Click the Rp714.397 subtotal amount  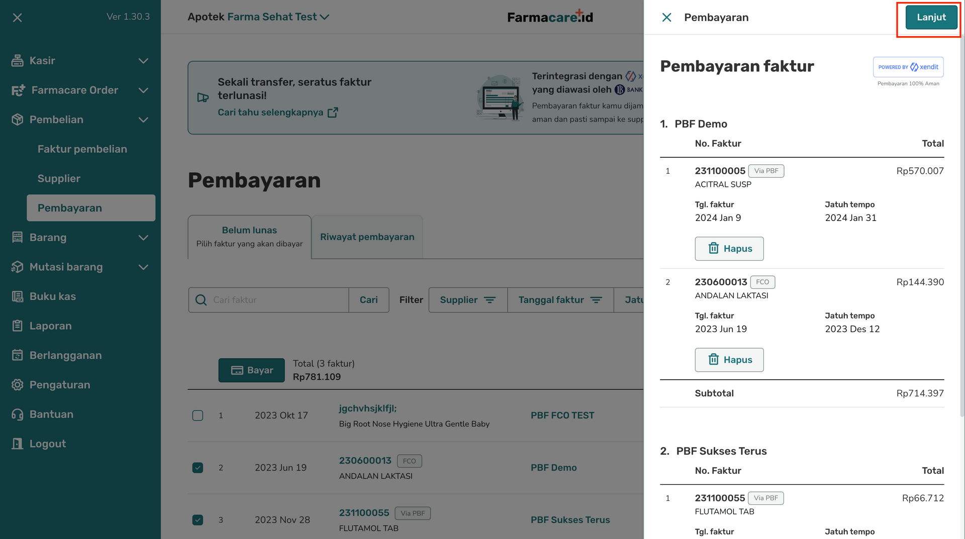[x=920, y=393]
